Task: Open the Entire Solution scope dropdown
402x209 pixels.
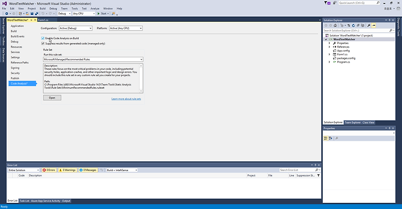Action: (23, 170)
